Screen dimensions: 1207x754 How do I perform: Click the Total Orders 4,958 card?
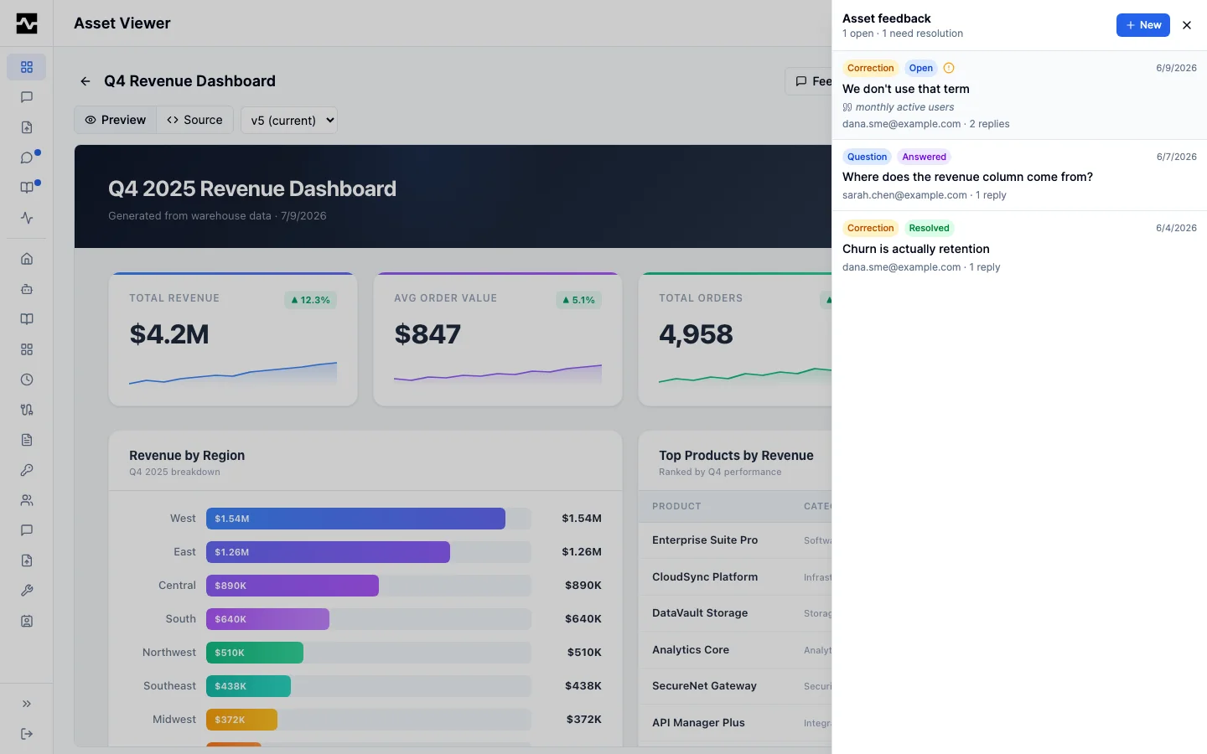pyautogui.click(x=735, y=339)
